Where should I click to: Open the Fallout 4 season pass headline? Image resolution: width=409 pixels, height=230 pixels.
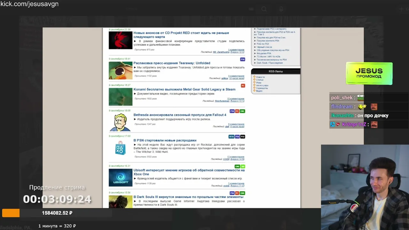pos(180,115)
